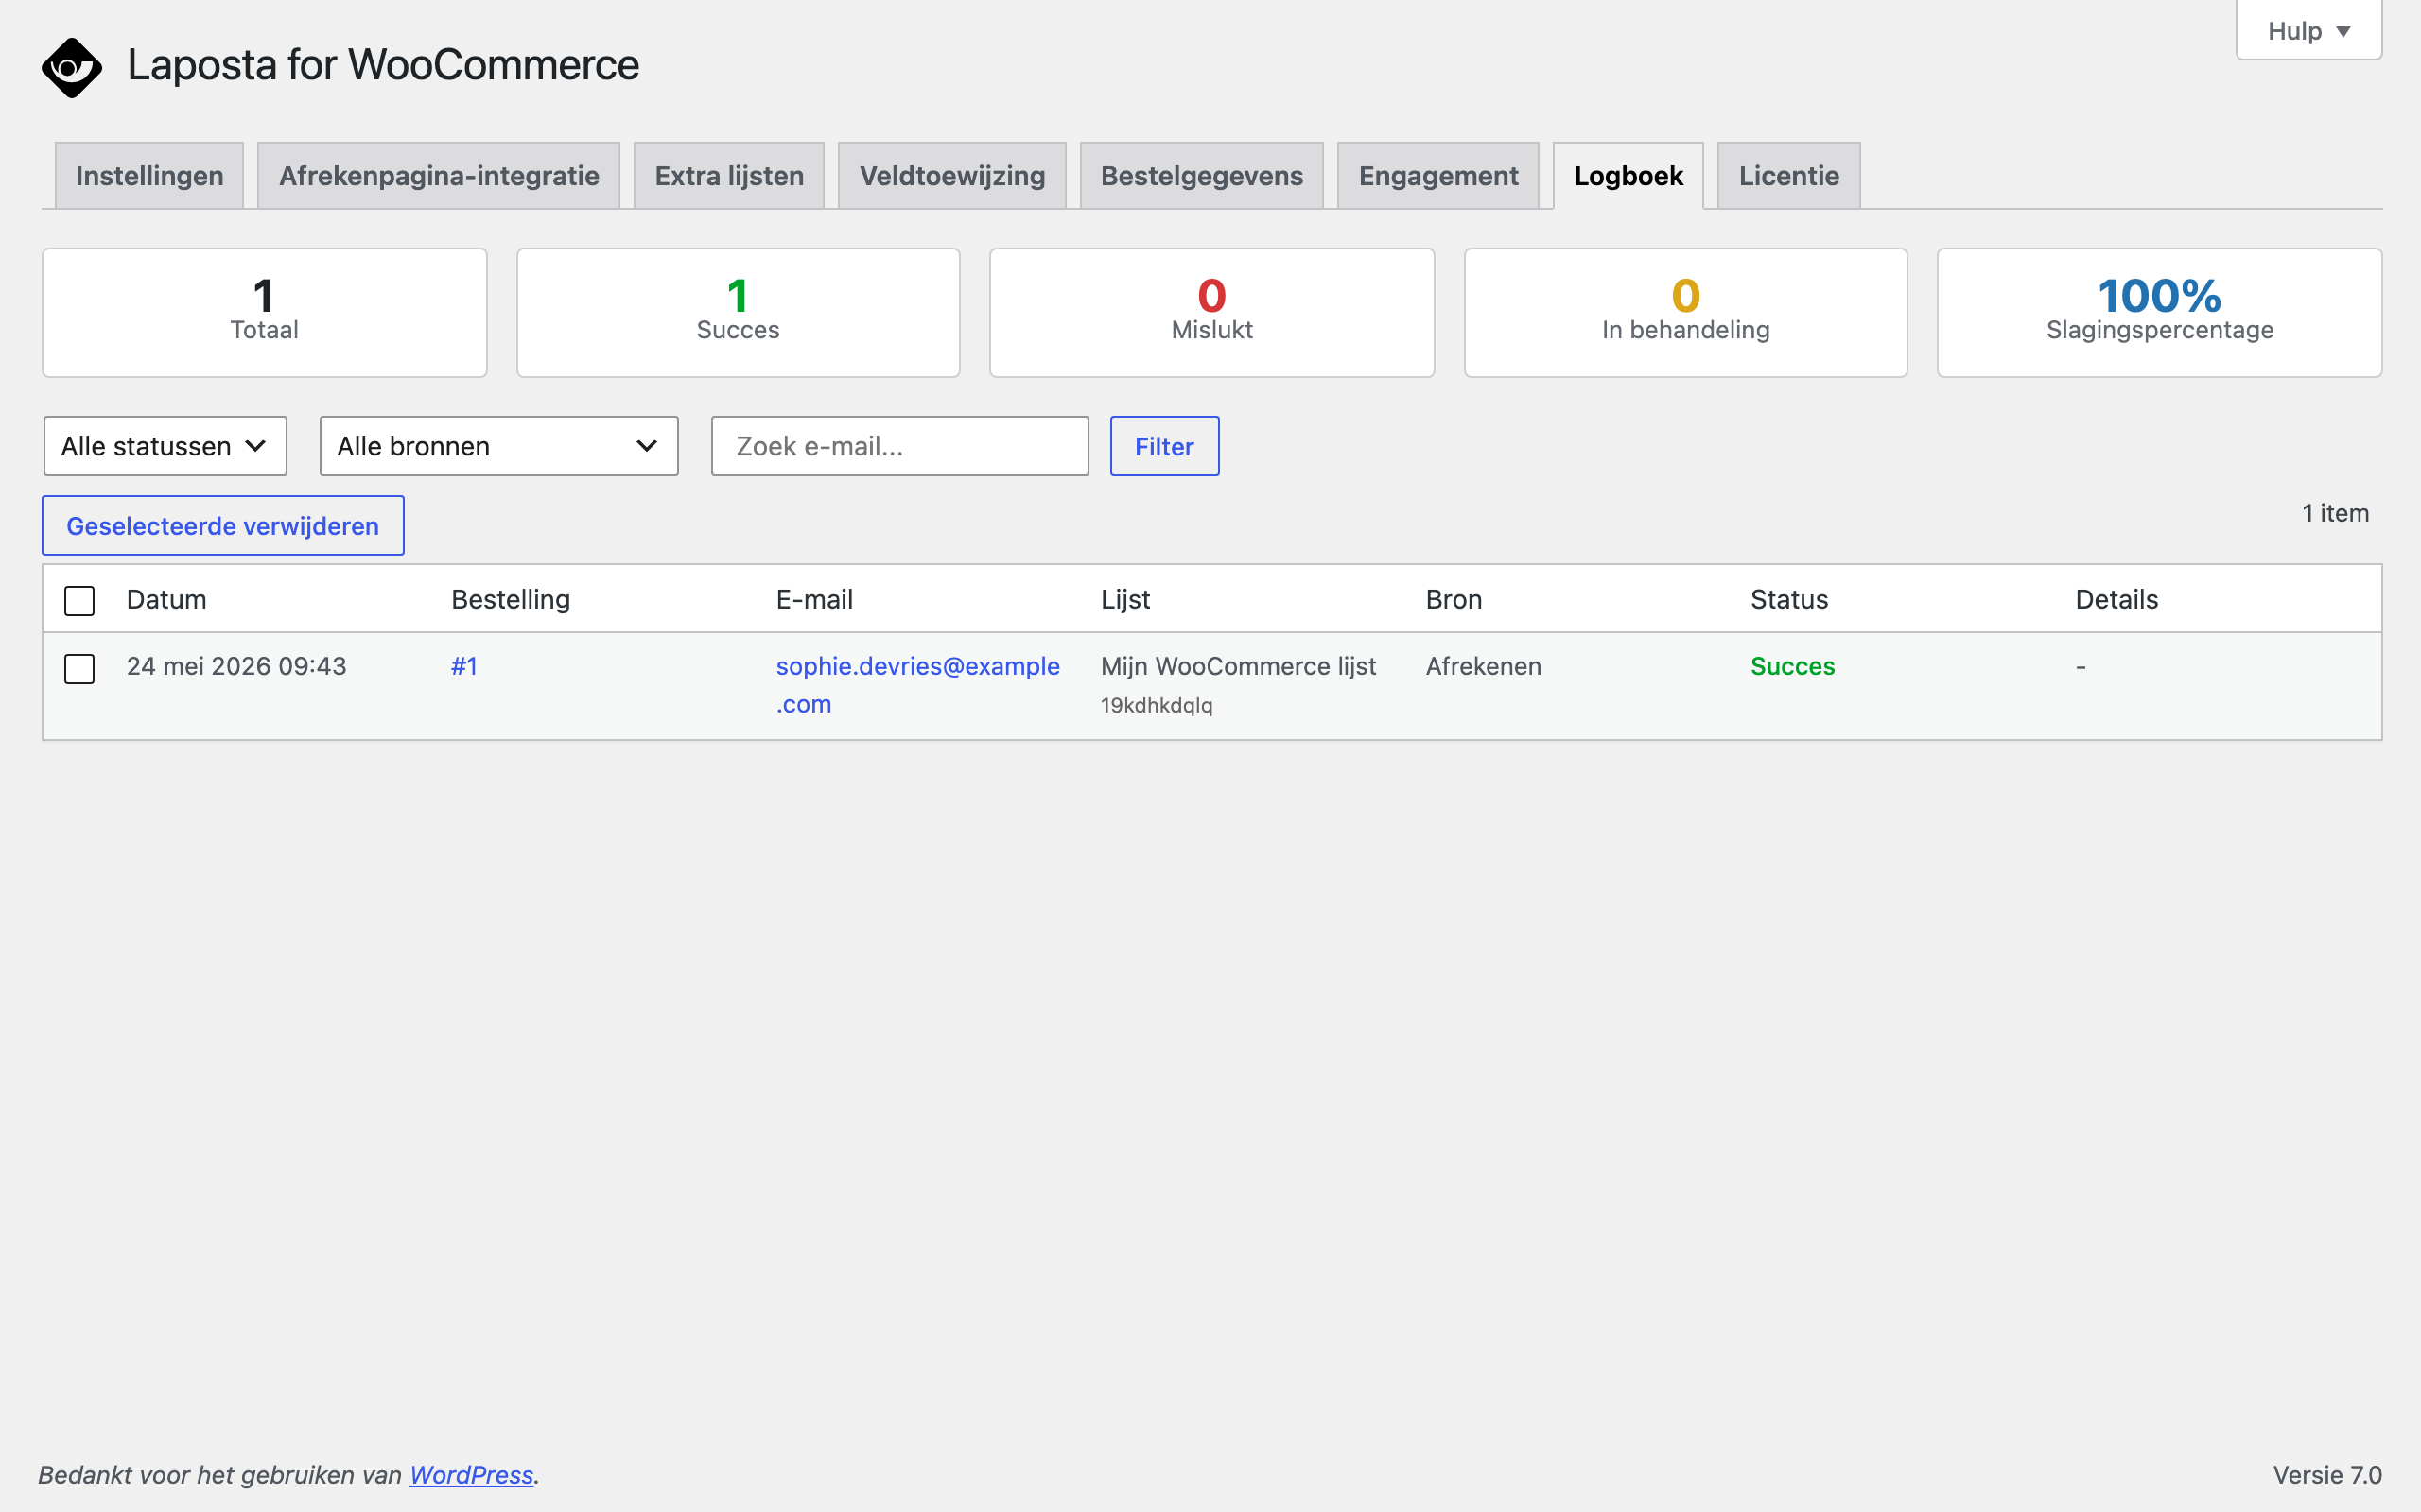Check the row checkbox for 24 mei 2026

79,668
